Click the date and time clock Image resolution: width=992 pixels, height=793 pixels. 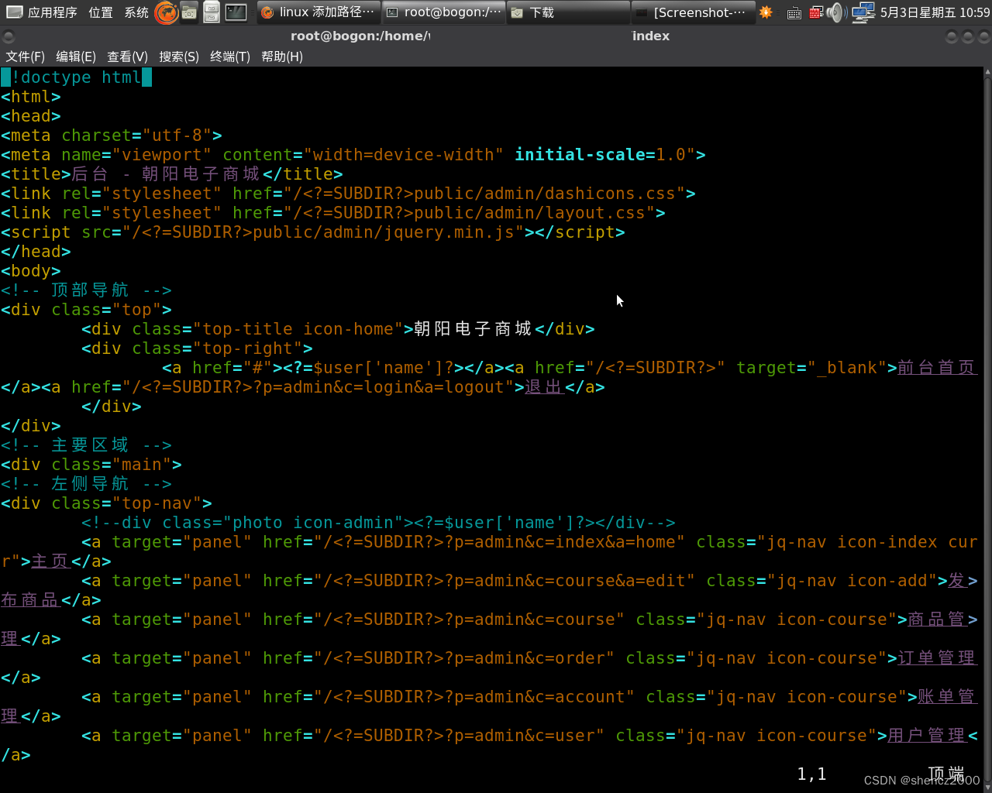tap(935, 12)
